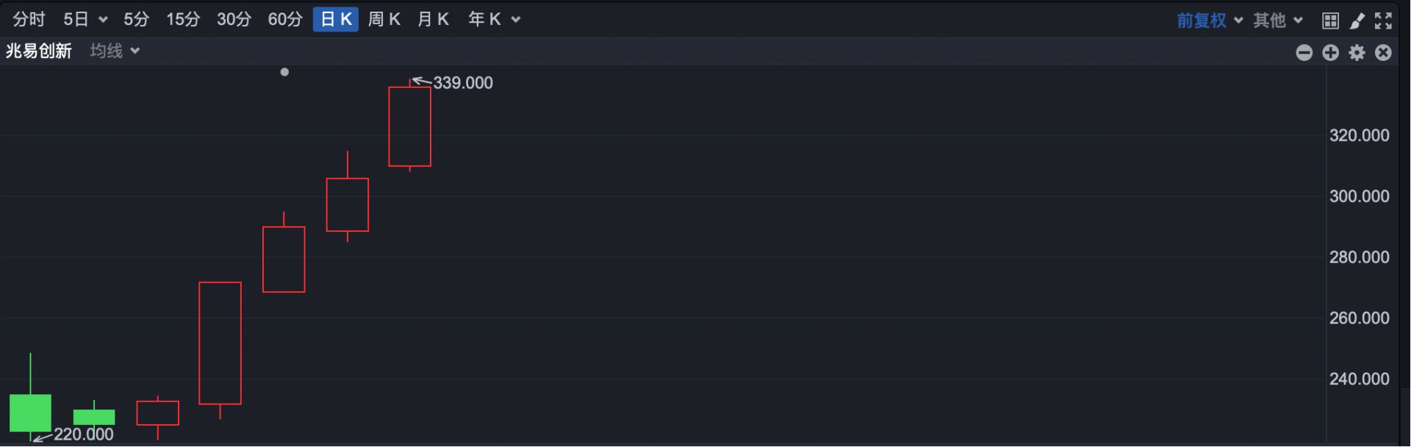Open chart settings gear icon

[x=1357, y=52]
